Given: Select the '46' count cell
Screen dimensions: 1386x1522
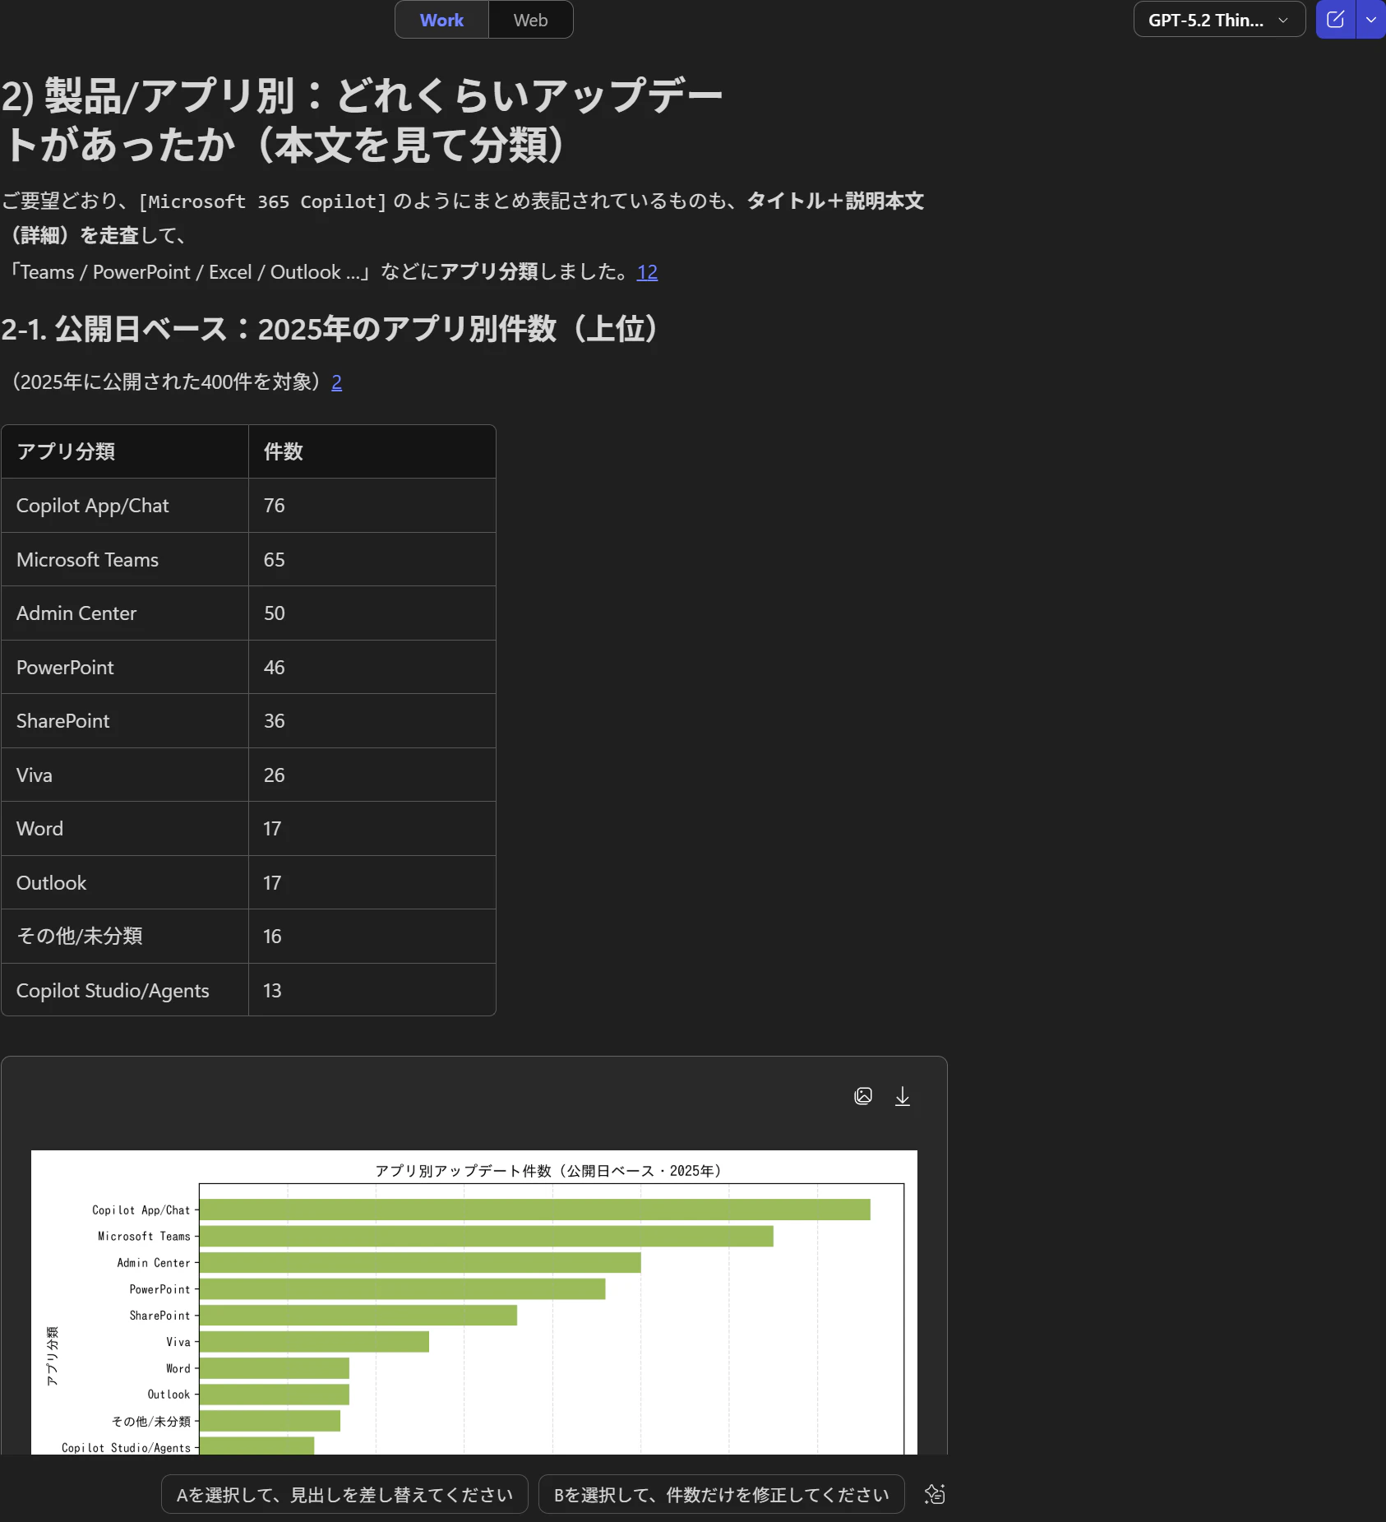Looking at the screenshot, I should [372, 668].
